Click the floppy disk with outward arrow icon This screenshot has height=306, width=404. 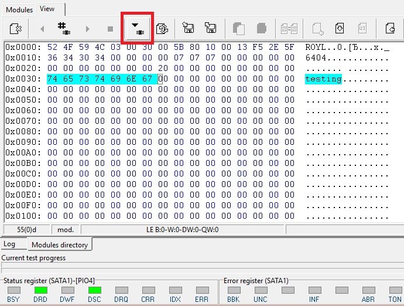coord(211,28)
